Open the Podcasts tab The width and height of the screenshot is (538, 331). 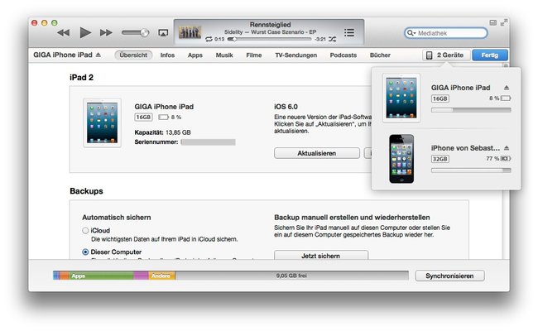343,55
